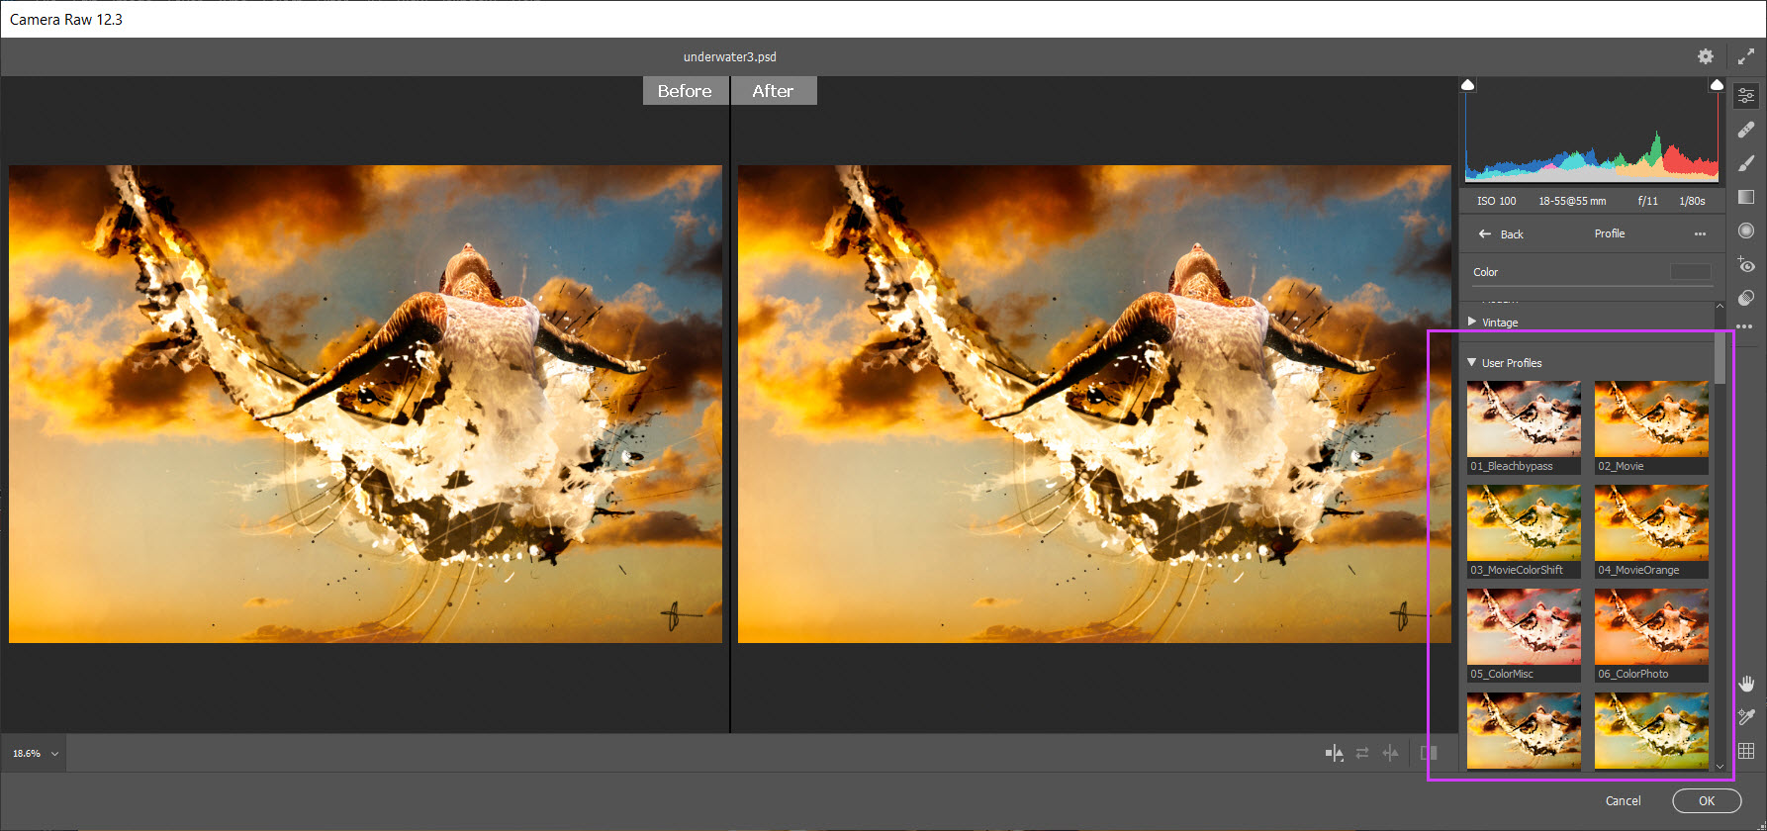Apply the 03_MovieColorShift profile thumbnail
The height and width of the screenshot is (831, 1767).
tap(1524, 522)
